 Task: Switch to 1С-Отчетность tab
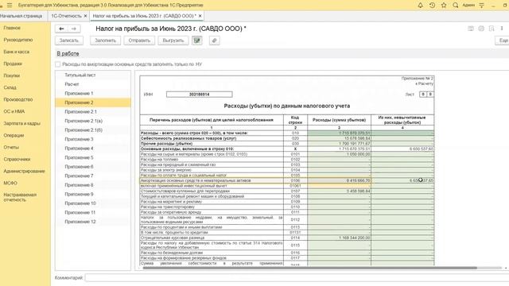(66, 16)
